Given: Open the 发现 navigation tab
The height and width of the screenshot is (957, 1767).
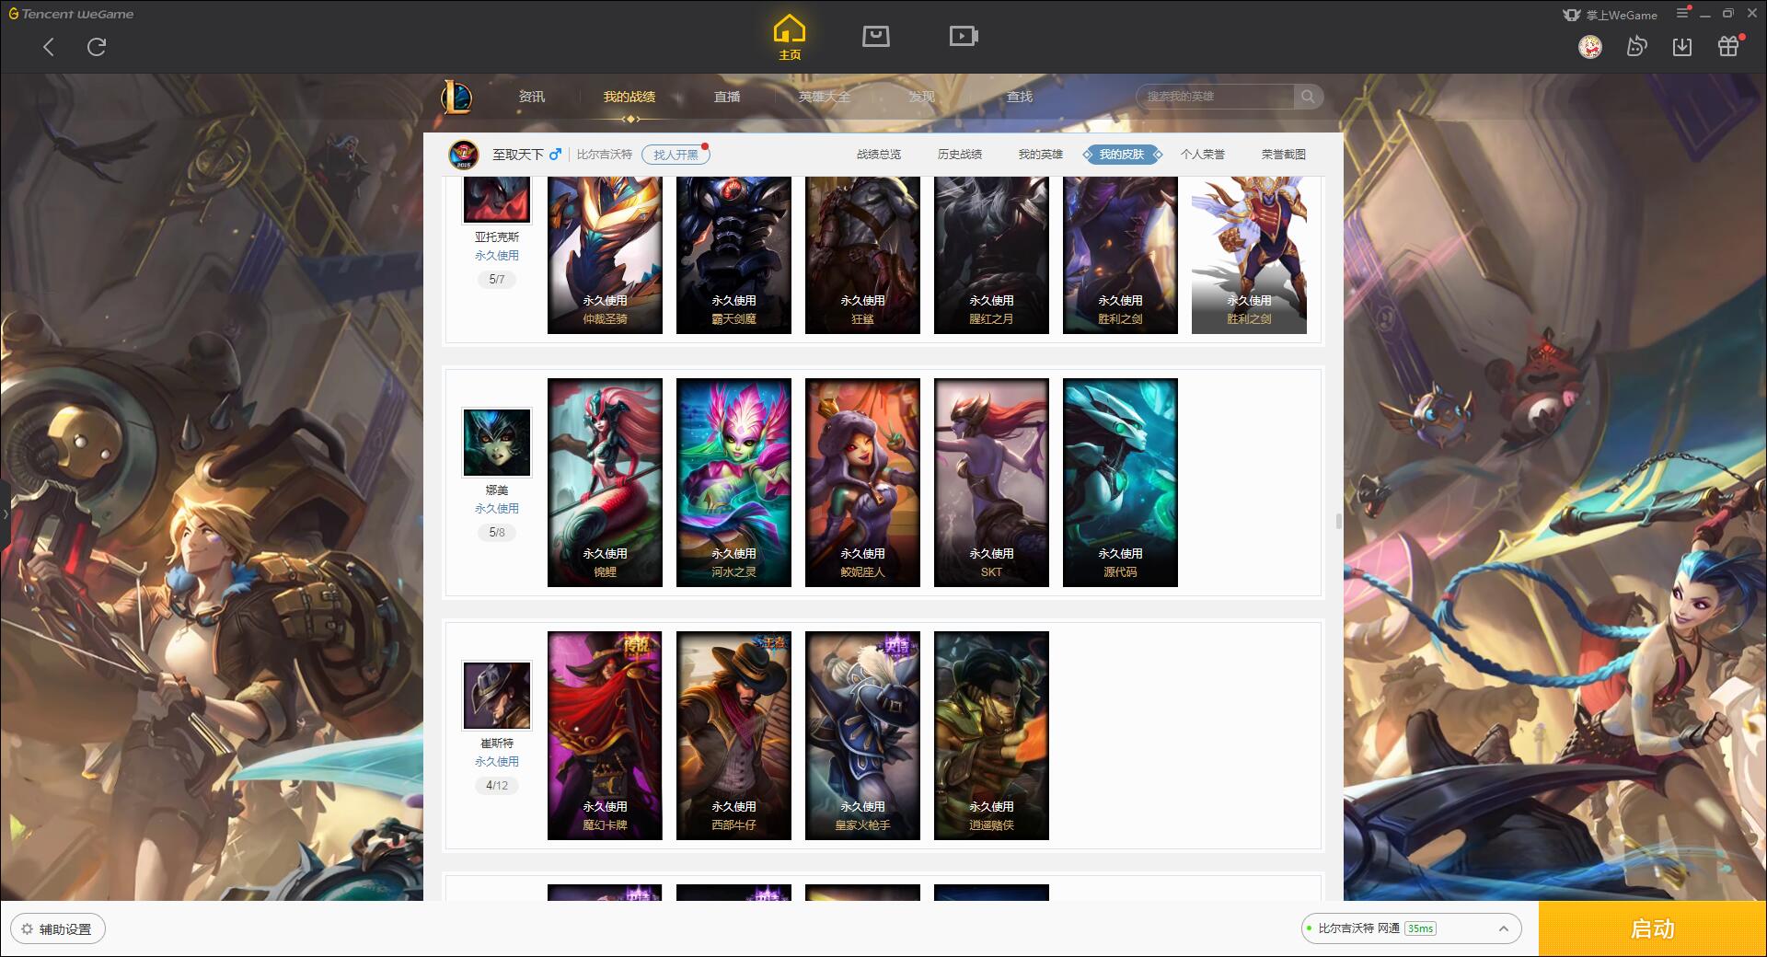Looking at the screenshot, I should tap(922, 97).
